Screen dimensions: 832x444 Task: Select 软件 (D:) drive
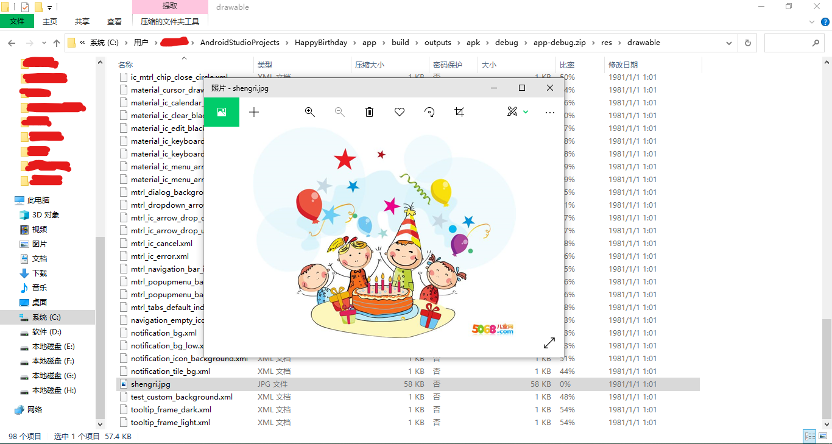point(47,332)
